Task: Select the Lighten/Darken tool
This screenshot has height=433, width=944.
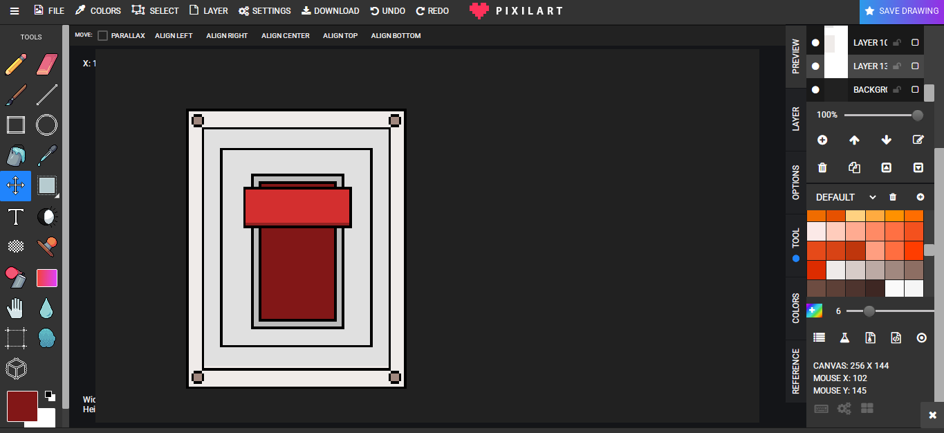Action: 46,217
